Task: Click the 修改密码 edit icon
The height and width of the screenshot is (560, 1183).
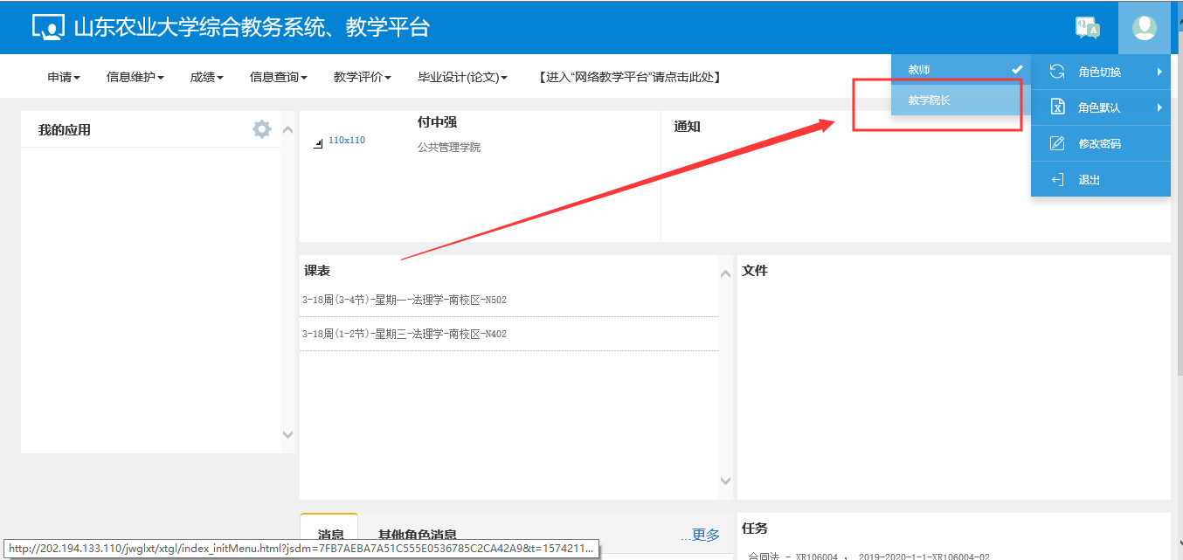Action: coord(1057,143)
